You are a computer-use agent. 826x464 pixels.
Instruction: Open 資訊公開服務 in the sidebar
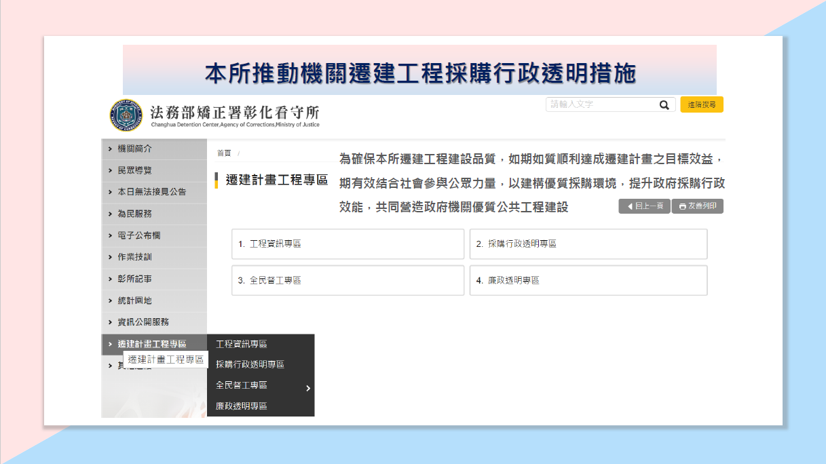tap(143, 322)
